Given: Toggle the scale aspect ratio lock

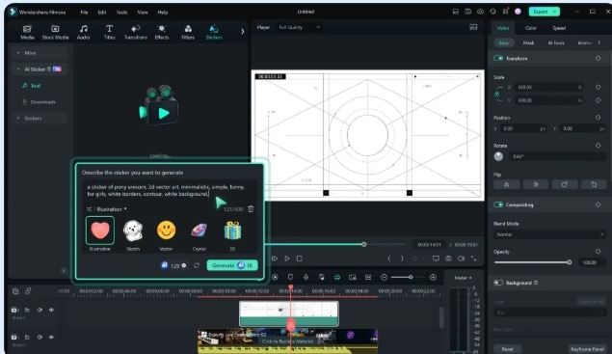Looking at the screenshot, I should pyautogui.click(x=497, y=95).
